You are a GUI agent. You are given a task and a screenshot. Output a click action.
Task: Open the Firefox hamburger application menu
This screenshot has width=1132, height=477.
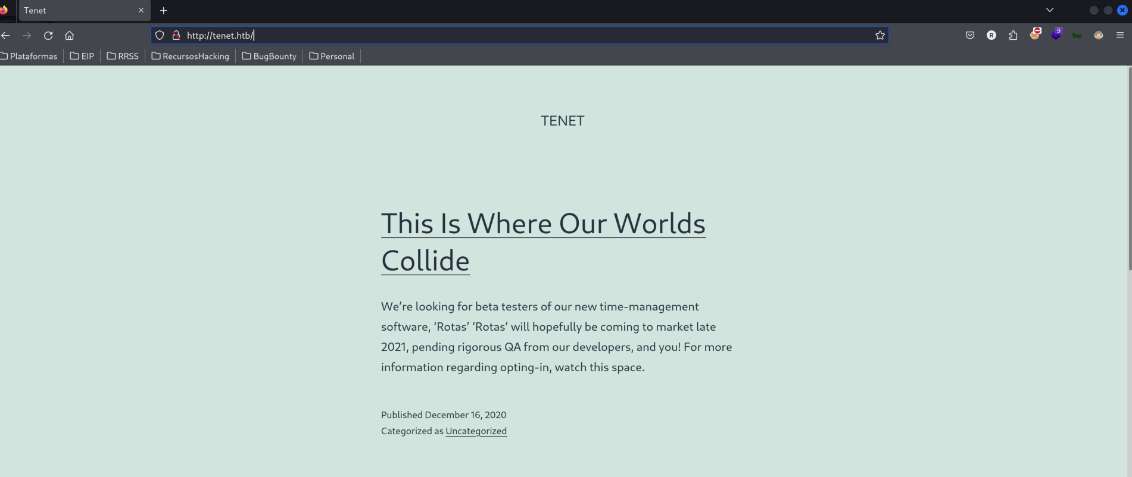[x=1120, y=36]
